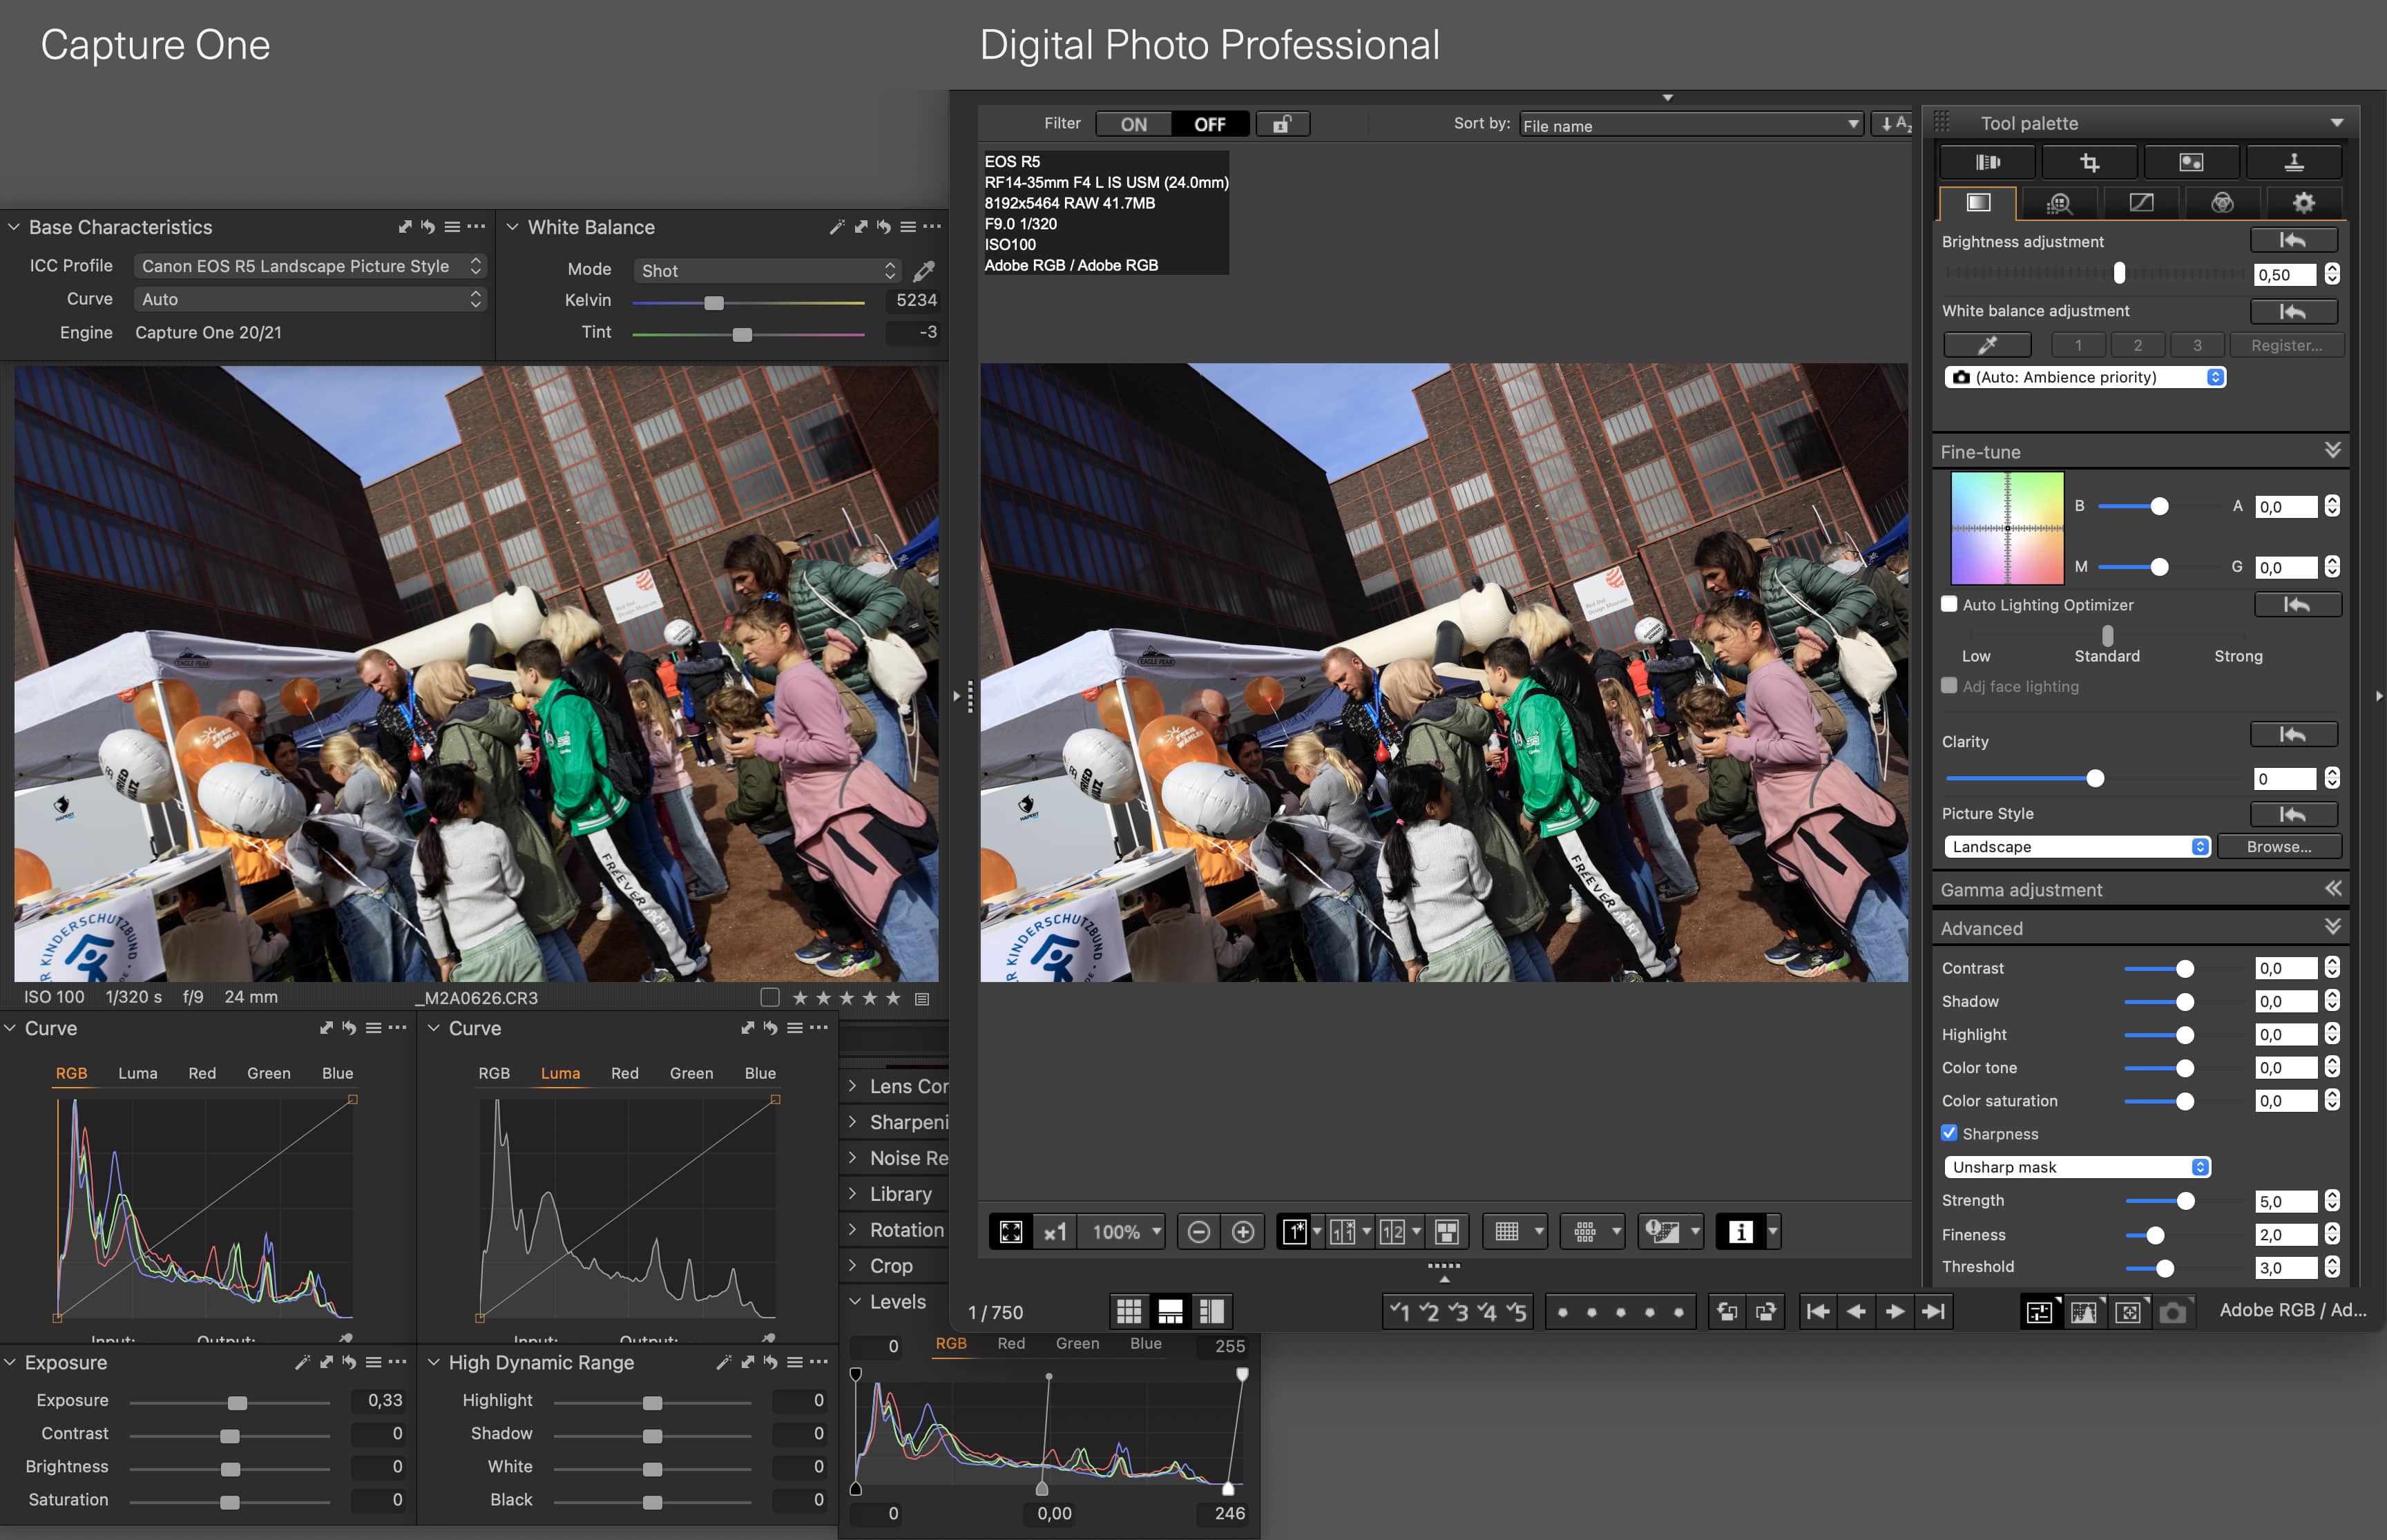2387x1540 pixels.
Task: Collapse the Fine-tune section
Action: (2333, 451)
